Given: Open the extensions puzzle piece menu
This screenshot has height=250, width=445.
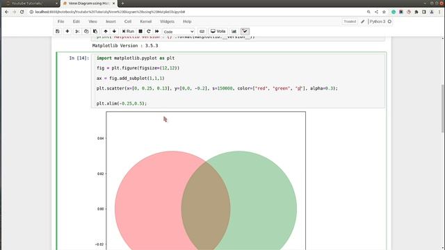Looking at the screenshot, I should coord(416,12).
